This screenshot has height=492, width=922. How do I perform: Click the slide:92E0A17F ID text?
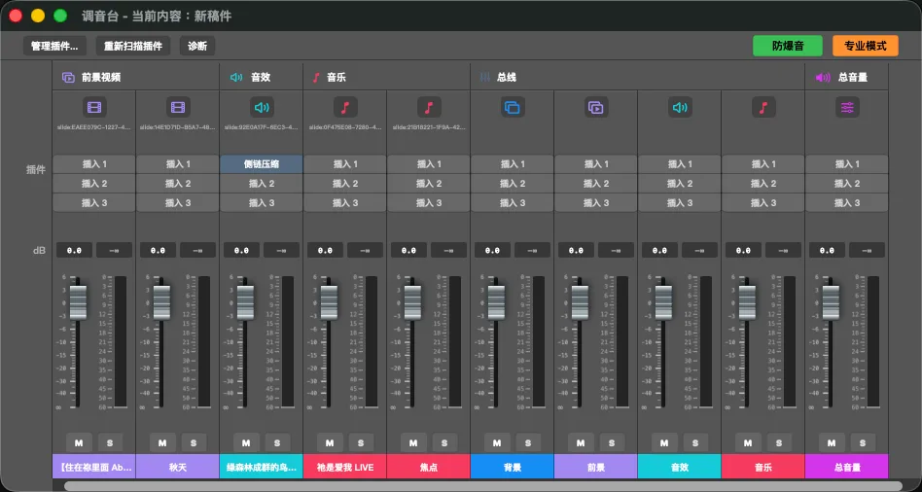(261, 126)
